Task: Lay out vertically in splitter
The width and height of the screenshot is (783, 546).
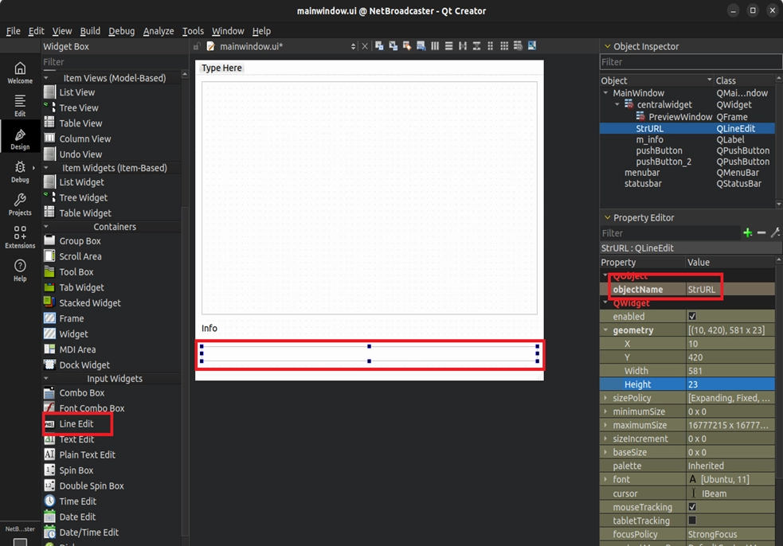Action: pyautogui.click(x=477, y=46)
